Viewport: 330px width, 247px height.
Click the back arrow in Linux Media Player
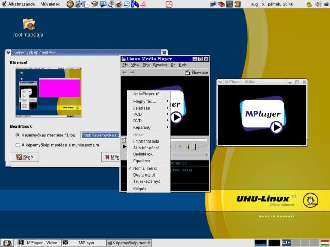124,73
